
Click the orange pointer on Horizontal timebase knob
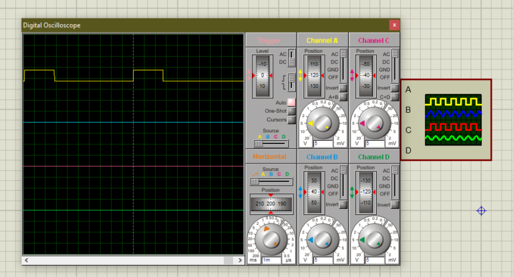pyautogui.click(x=267, y=228)
